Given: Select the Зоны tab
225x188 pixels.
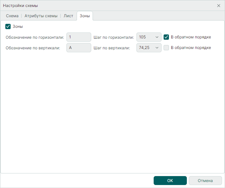Looking at the screenshot, I should coord(85,16).
